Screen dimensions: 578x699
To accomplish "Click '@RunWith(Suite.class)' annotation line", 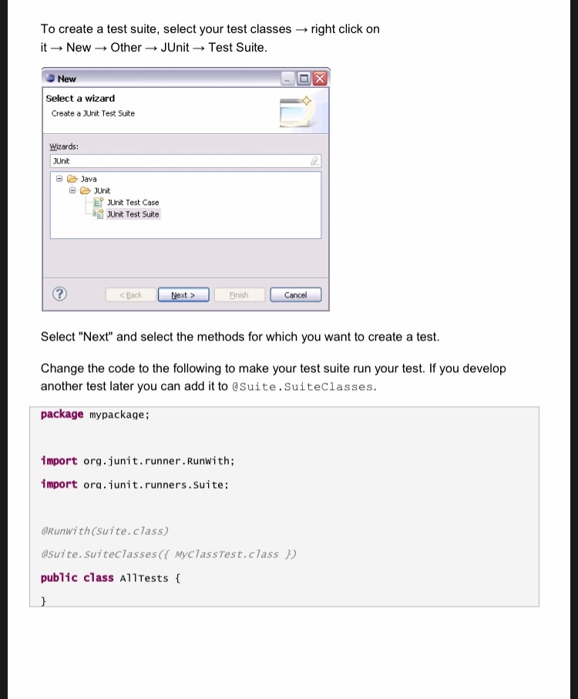I will tap(105, 531).
